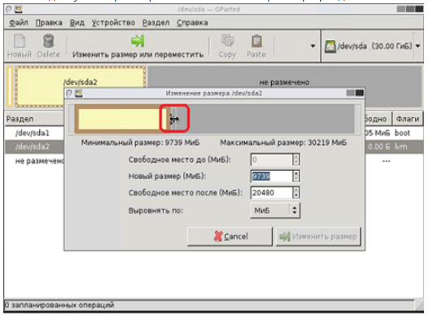Click the Минимальный размер: 9739 МиБ label
The width and height of the screenshot is (429, 317).
[x=140, y=143]
